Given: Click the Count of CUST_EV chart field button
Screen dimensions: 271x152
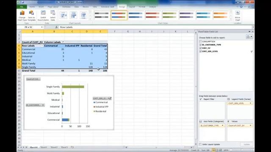Looking at the screenshot, I should click(x=33, y=79).
